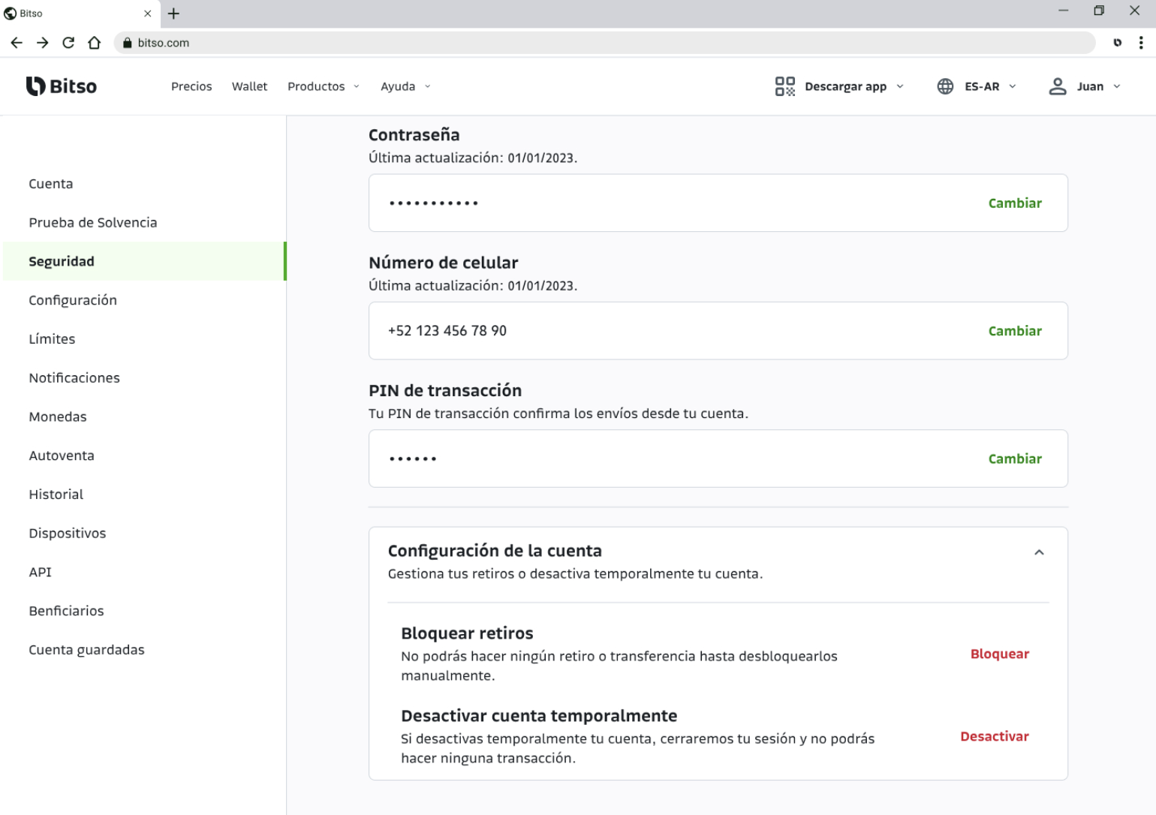The height and width of the screenshot is (815, 1156).
Task: Click the globe language icon
Action: point(945,86)
